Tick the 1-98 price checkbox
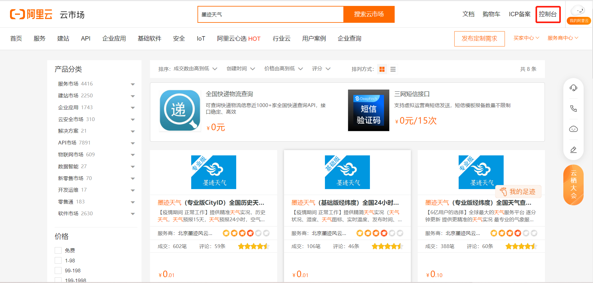Screen dimensions: 593x283 pyautogui.click(x=58, y=261)
